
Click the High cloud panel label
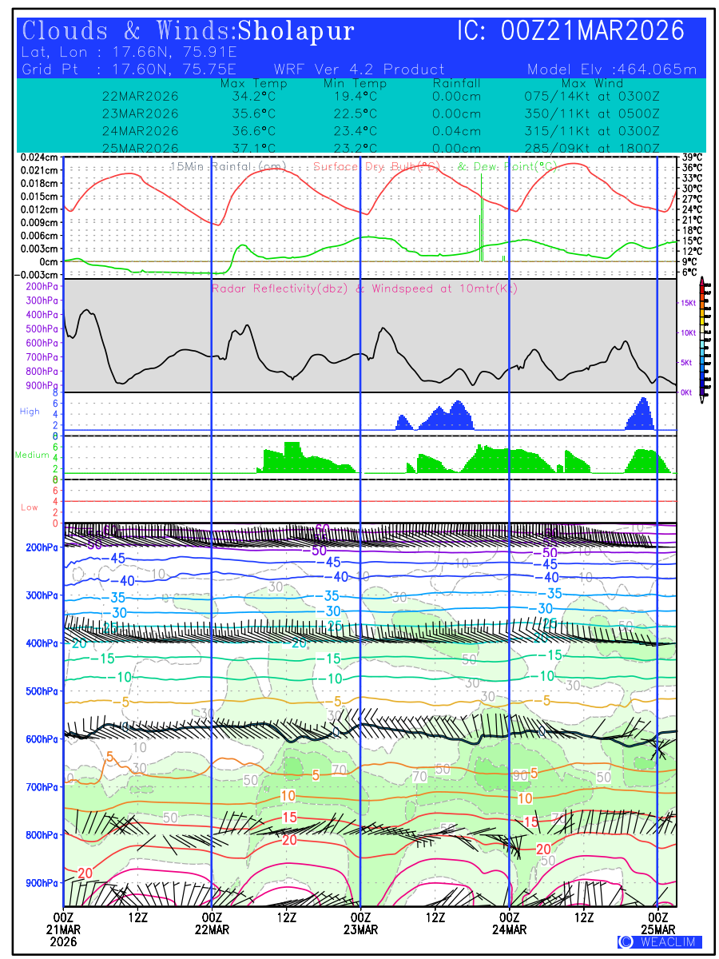(30, 412)
